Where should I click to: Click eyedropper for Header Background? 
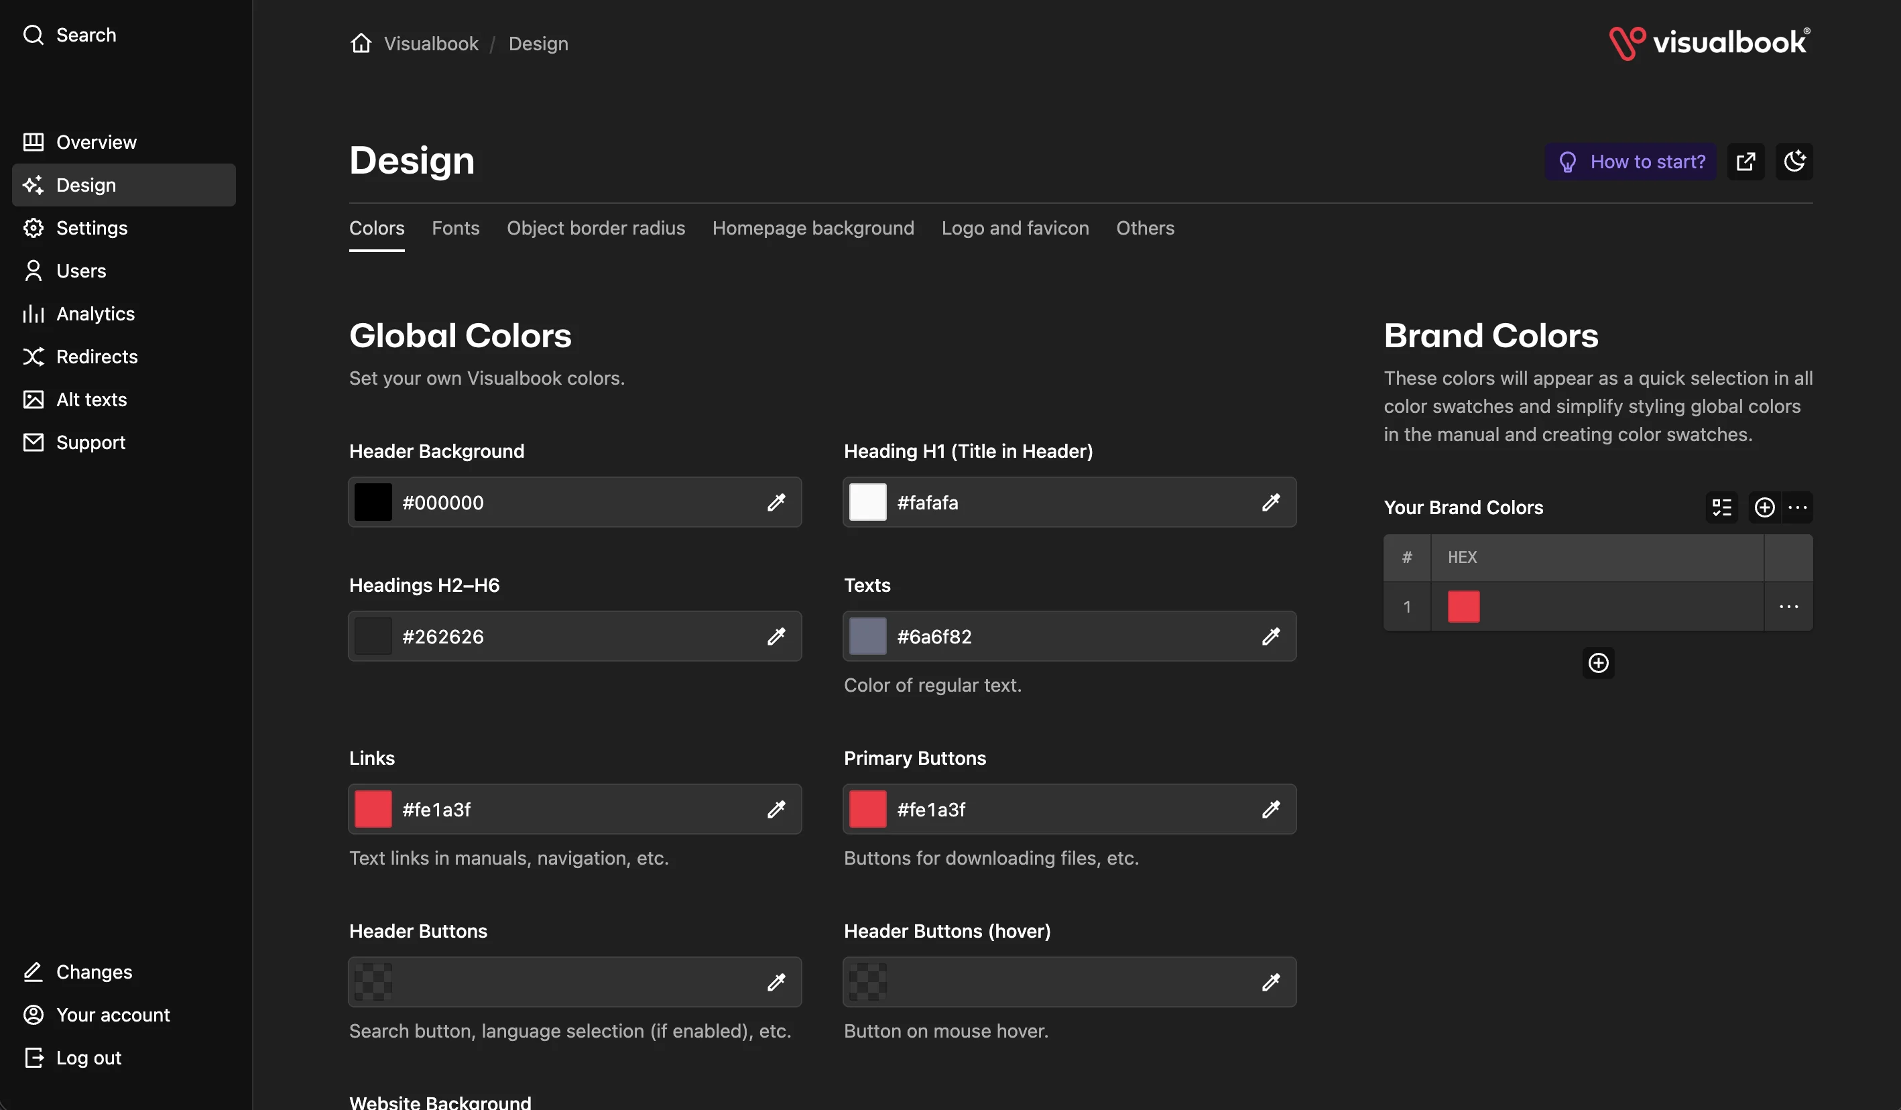776,503
